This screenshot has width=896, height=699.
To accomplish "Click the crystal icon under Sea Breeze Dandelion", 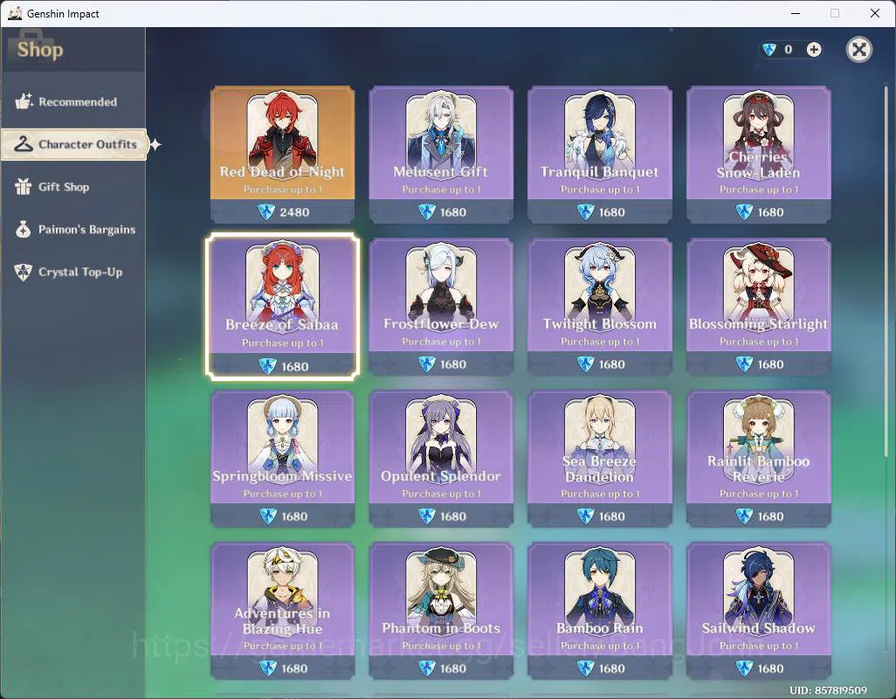I will (585, 516).
